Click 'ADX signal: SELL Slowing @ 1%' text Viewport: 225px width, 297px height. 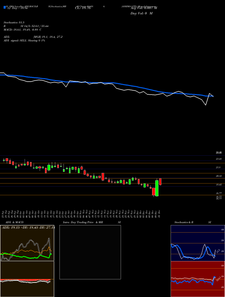pos(24,40)
